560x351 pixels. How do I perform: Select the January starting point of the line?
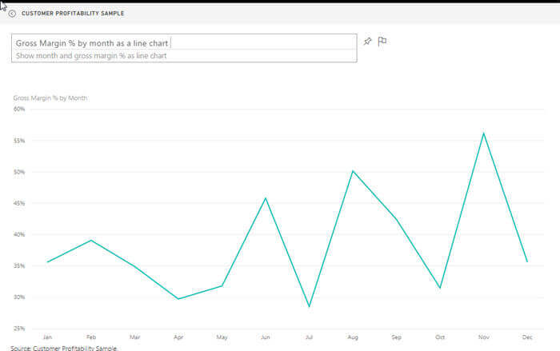point(48,261)
